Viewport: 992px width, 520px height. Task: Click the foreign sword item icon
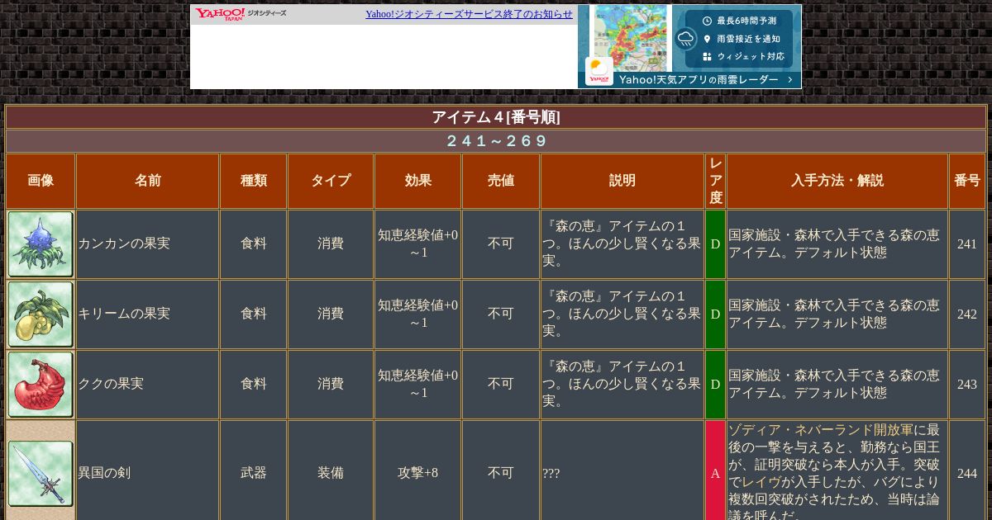pos(41,473)
